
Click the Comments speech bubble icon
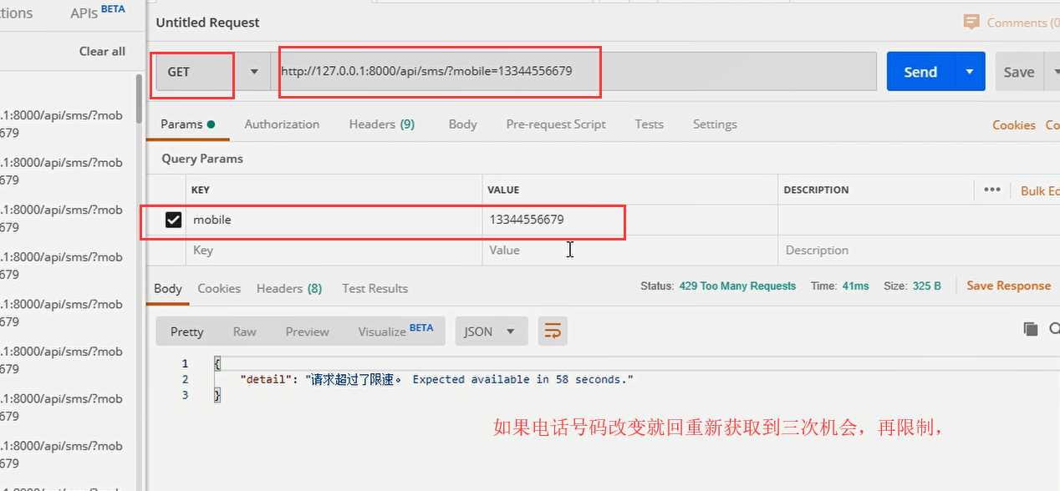tap(971, 23)
